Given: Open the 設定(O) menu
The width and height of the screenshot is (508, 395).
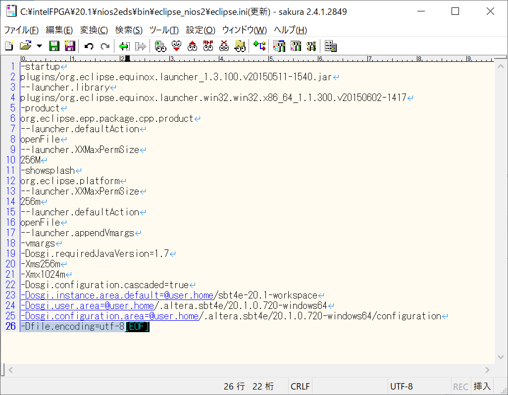Looking at the screenshot, I should pos(201,30).
